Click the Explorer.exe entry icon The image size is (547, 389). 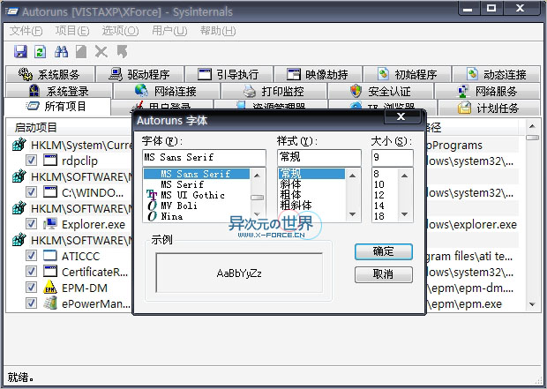[x=50, y=224]
